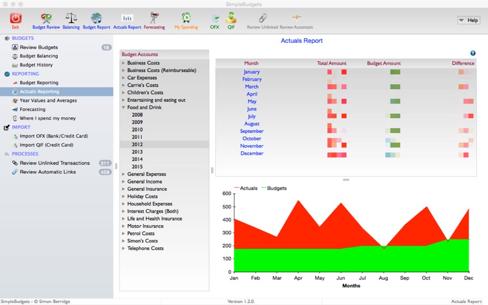Click the blue help question mark icon

click(x=473, y=53)
